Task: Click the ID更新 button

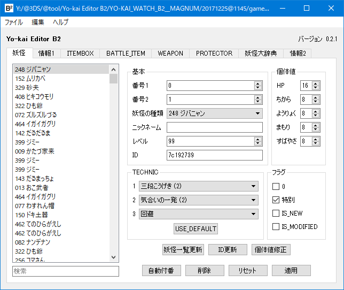Action: coord(228,249)
